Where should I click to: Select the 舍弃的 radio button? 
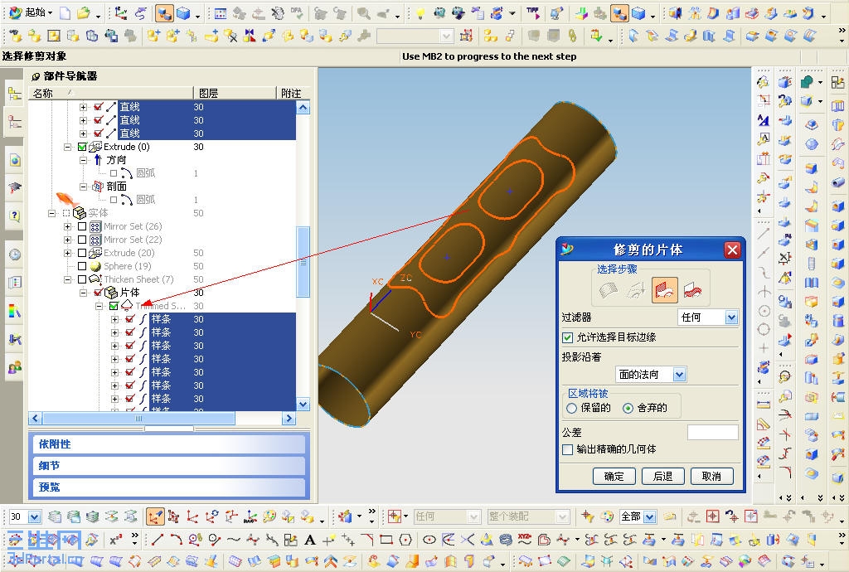[628, 409]
